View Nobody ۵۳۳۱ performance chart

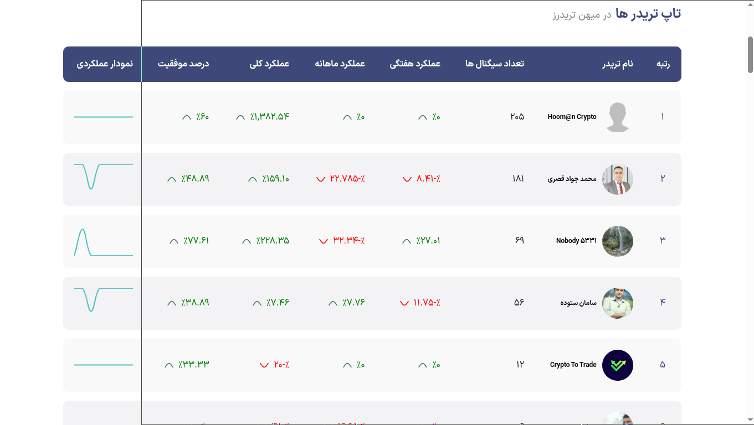104,242
